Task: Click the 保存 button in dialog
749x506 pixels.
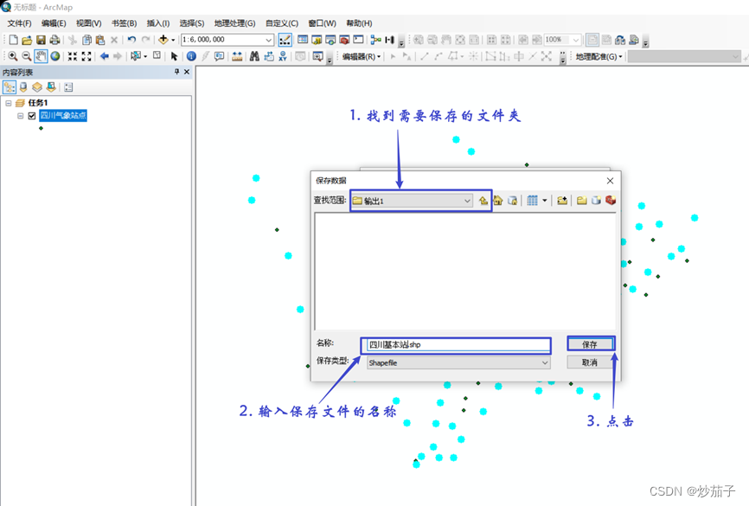Action: (x=590, y=344)
